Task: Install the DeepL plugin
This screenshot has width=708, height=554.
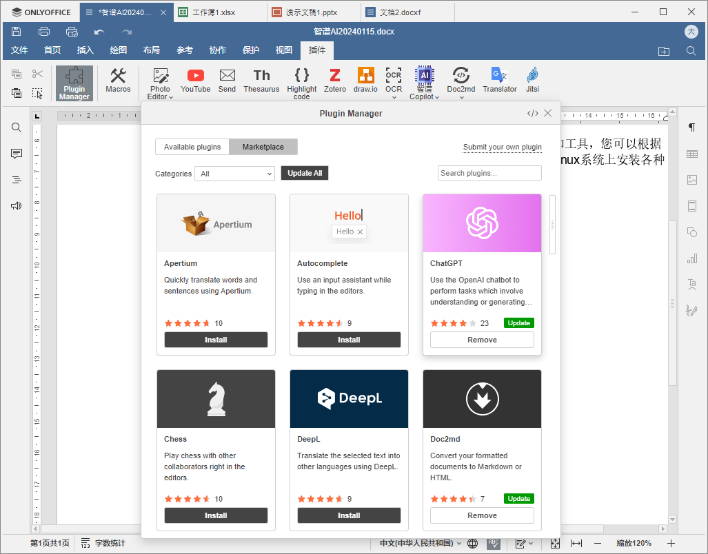Action: pyautogui.click(x=349, y=515)
